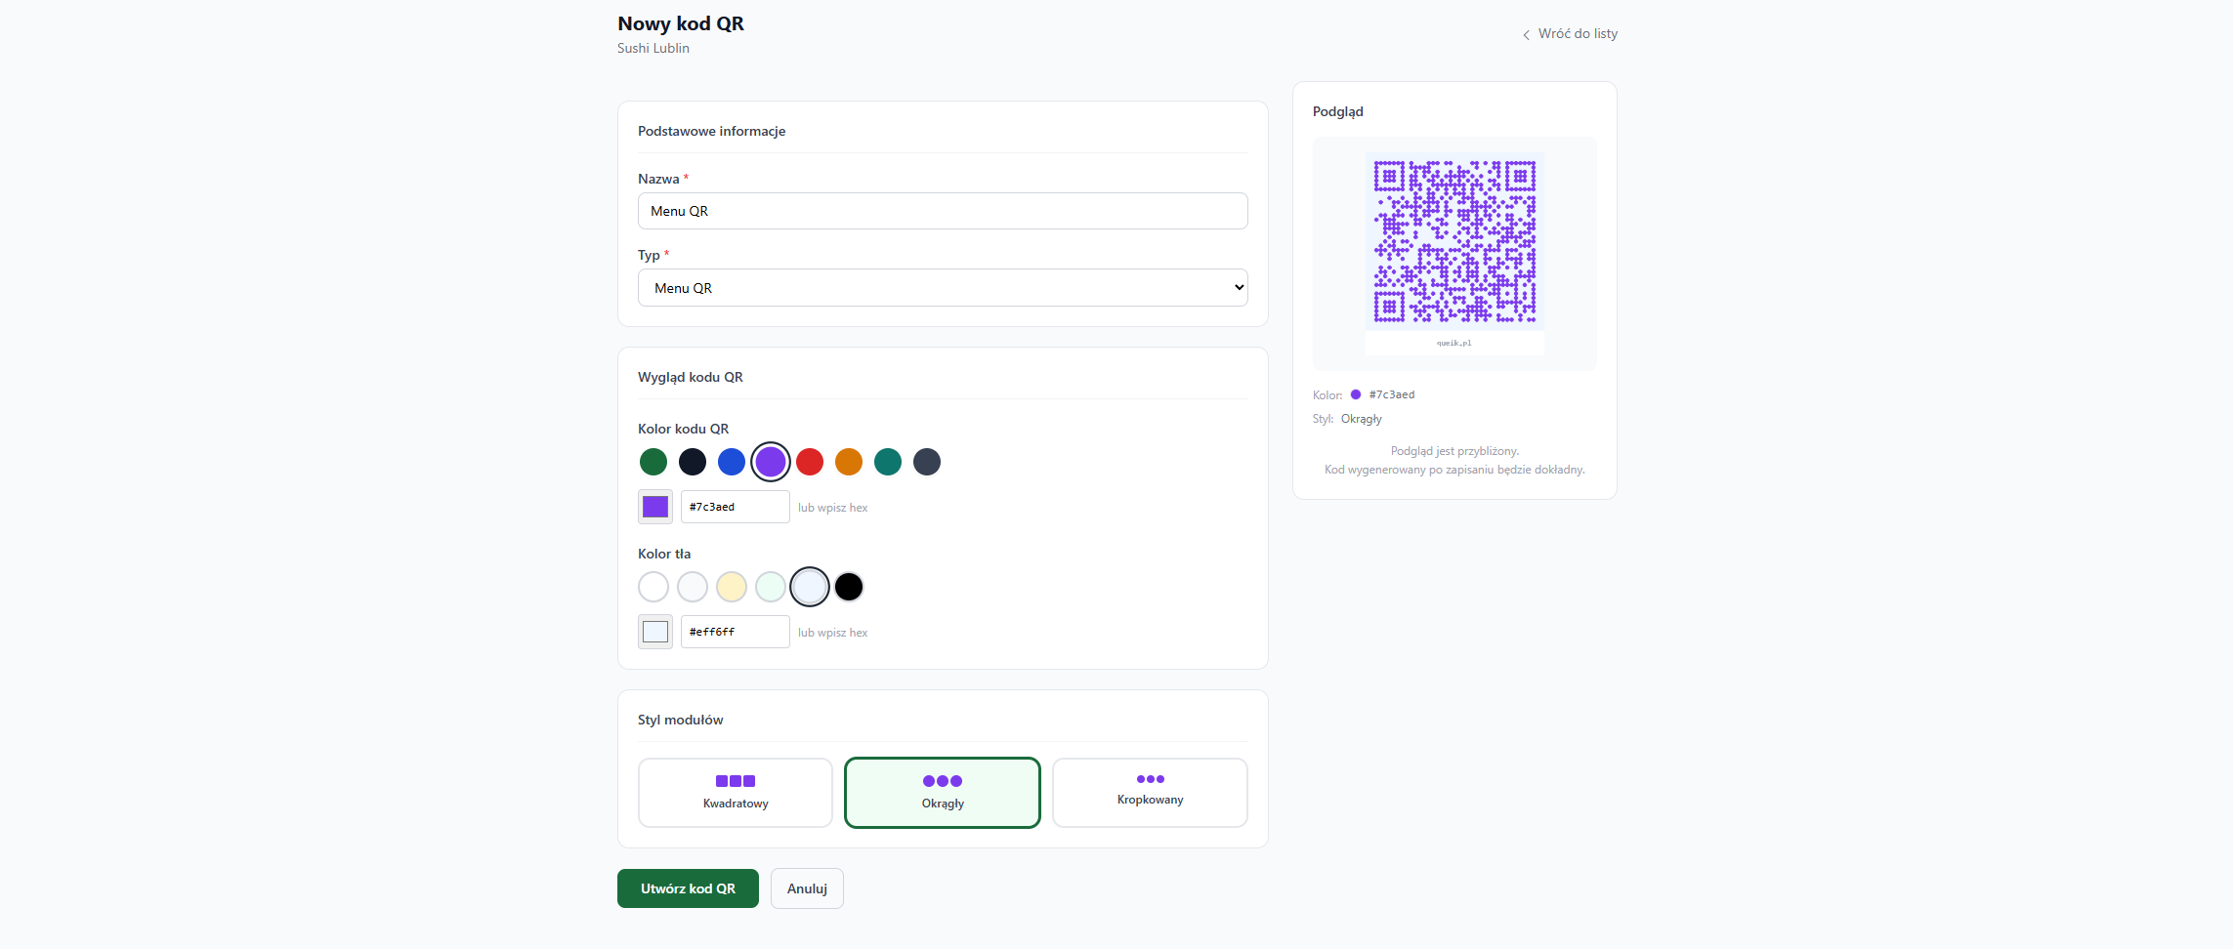Select the red QR code color swatch
Screen dimensions: 2233x949
click(x=810, y=462)
